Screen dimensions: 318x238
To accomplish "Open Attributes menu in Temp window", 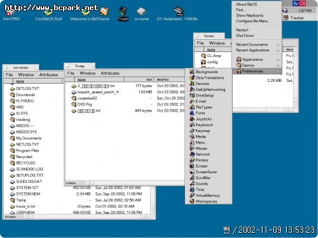I will (110, 73).
